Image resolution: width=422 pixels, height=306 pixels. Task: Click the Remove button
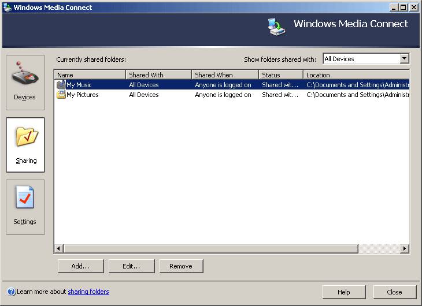[x=181, y=266]
